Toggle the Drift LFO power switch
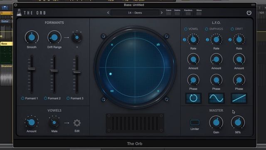The width and height of the screenshot is (266, 150). click(232, 29)
